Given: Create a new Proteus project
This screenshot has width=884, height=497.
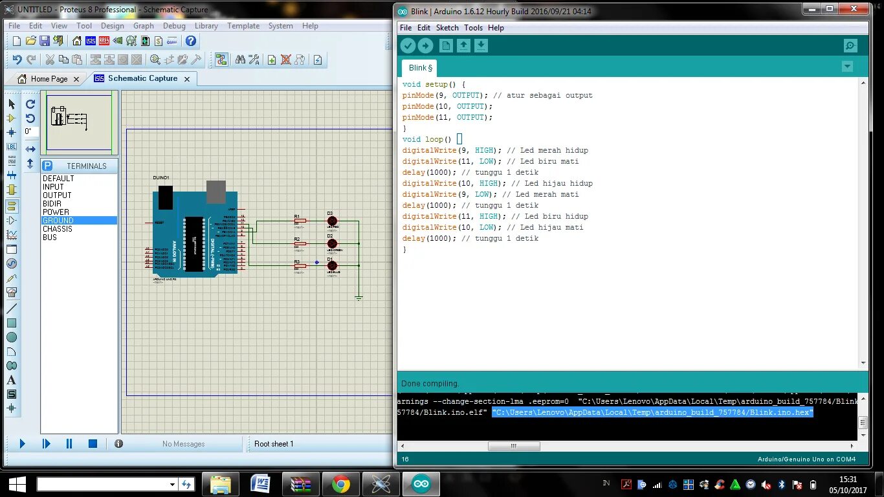Looking at the screenshot, I should pos(17,41).
